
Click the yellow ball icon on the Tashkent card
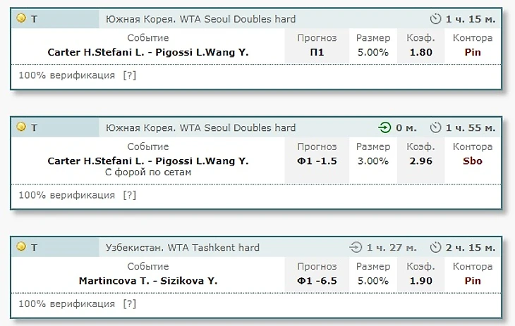coord(21,247)
